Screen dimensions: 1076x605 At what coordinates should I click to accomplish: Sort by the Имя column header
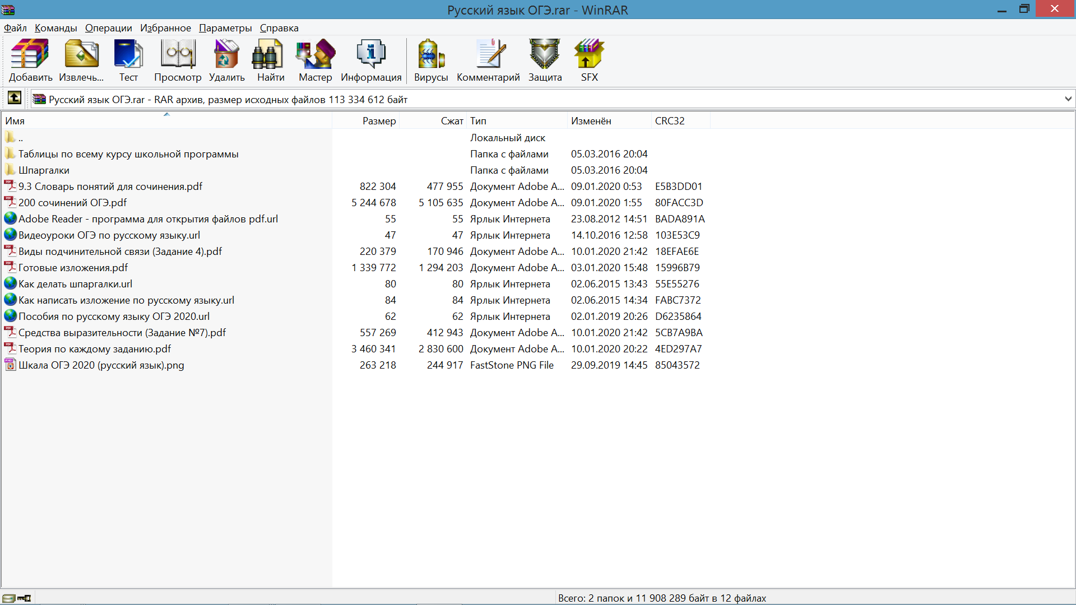(x=166, y=120)
